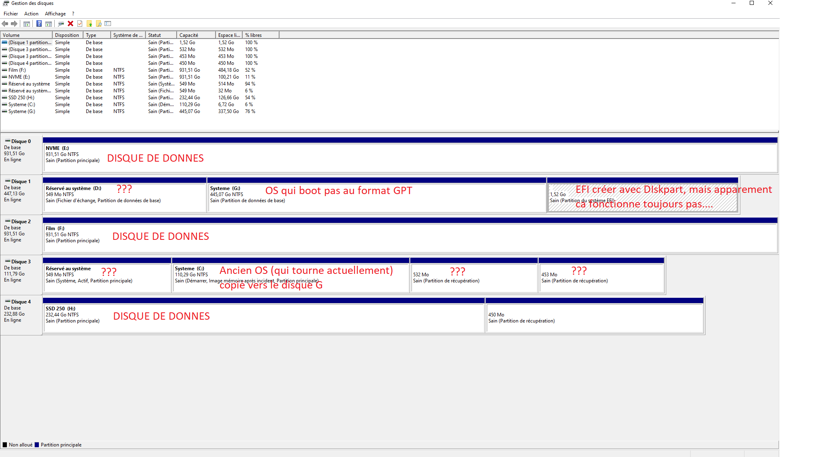The width and height of the screenshot is (836, 457).
Task: Open the Fichier menu
Action: click(x=11, y=14)
